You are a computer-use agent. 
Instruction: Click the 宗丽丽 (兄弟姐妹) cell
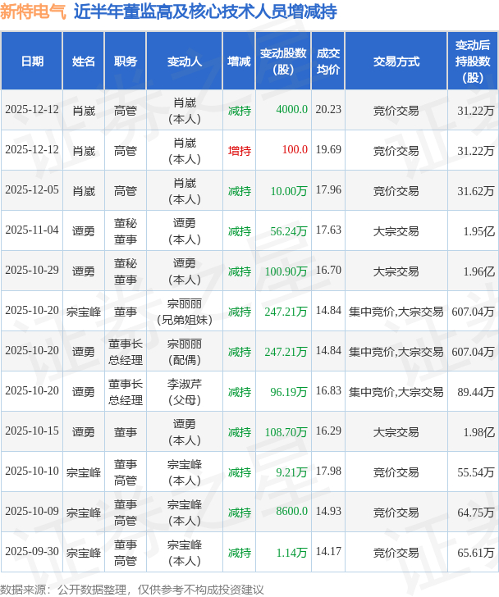point(185,312)
